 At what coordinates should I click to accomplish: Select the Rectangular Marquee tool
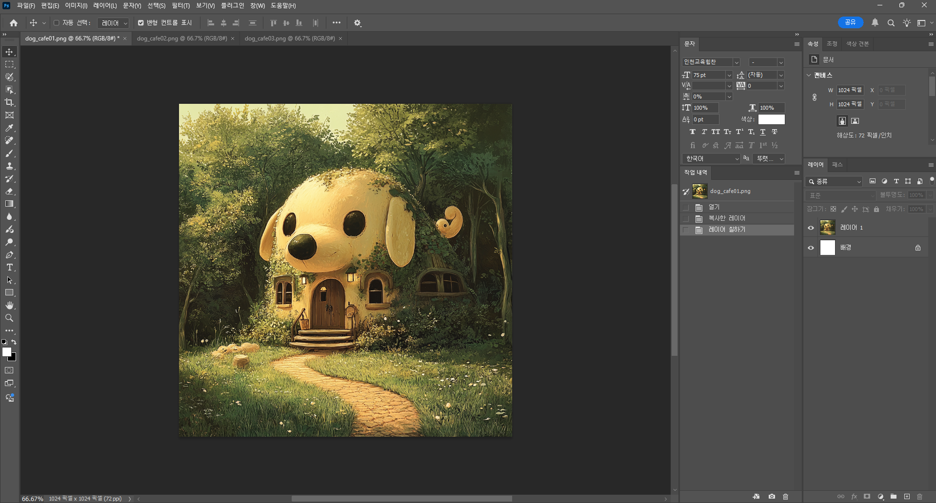[x=9, y=64]
